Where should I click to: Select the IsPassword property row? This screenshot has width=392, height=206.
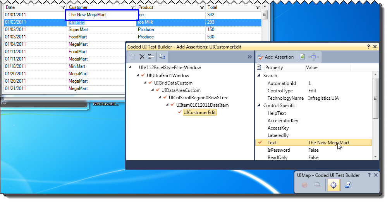click(279, 150)
